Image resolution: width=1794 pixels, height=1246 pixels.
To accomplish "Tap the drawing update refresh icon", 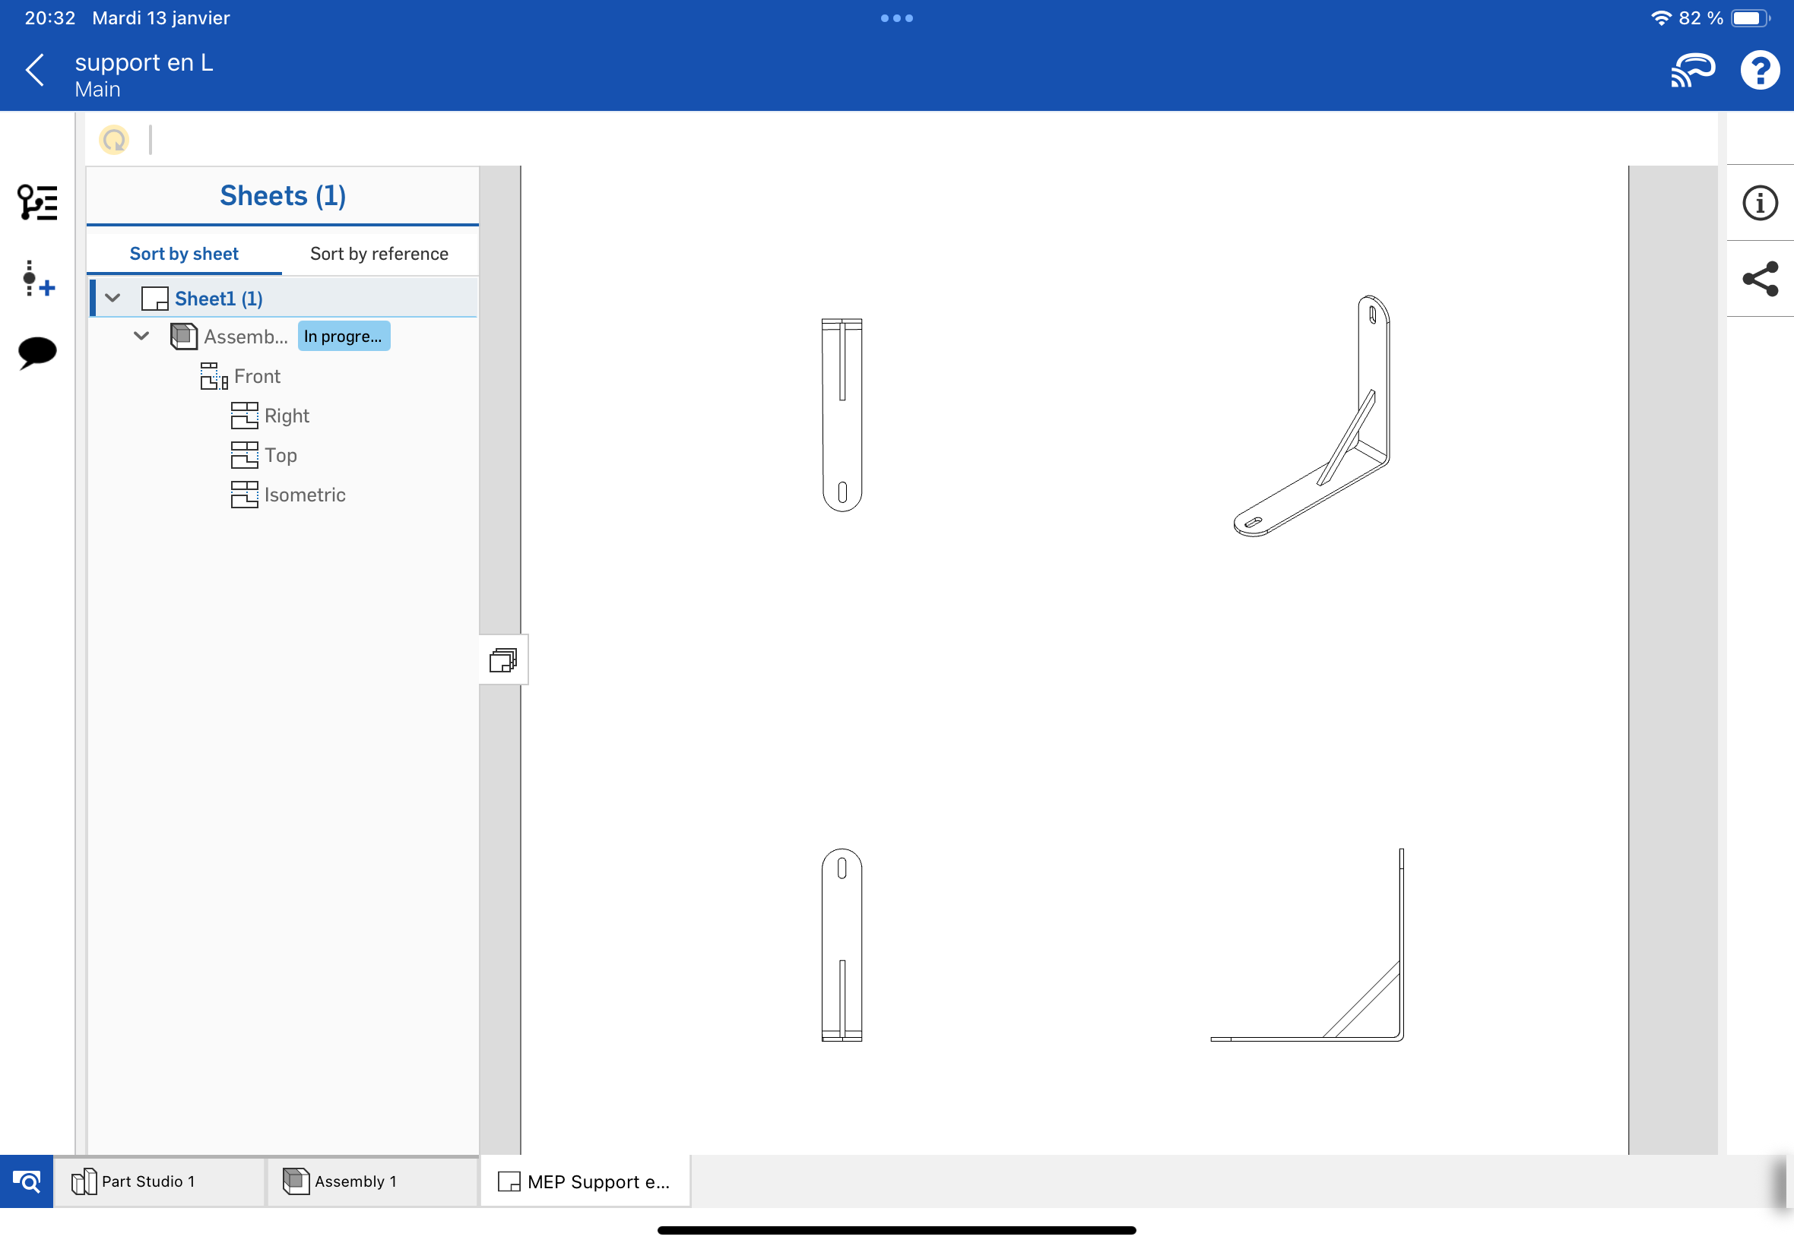I will pyautogui.click(x=114, y=140).
